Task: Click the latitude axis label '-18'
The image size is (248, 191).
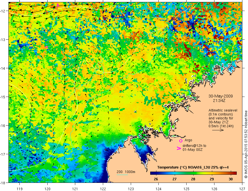Action: click(3, 183)
